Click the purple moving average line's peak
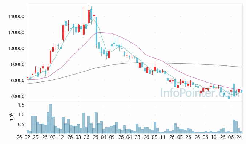Viewport: 246px width, 144px height. (99, 32)
